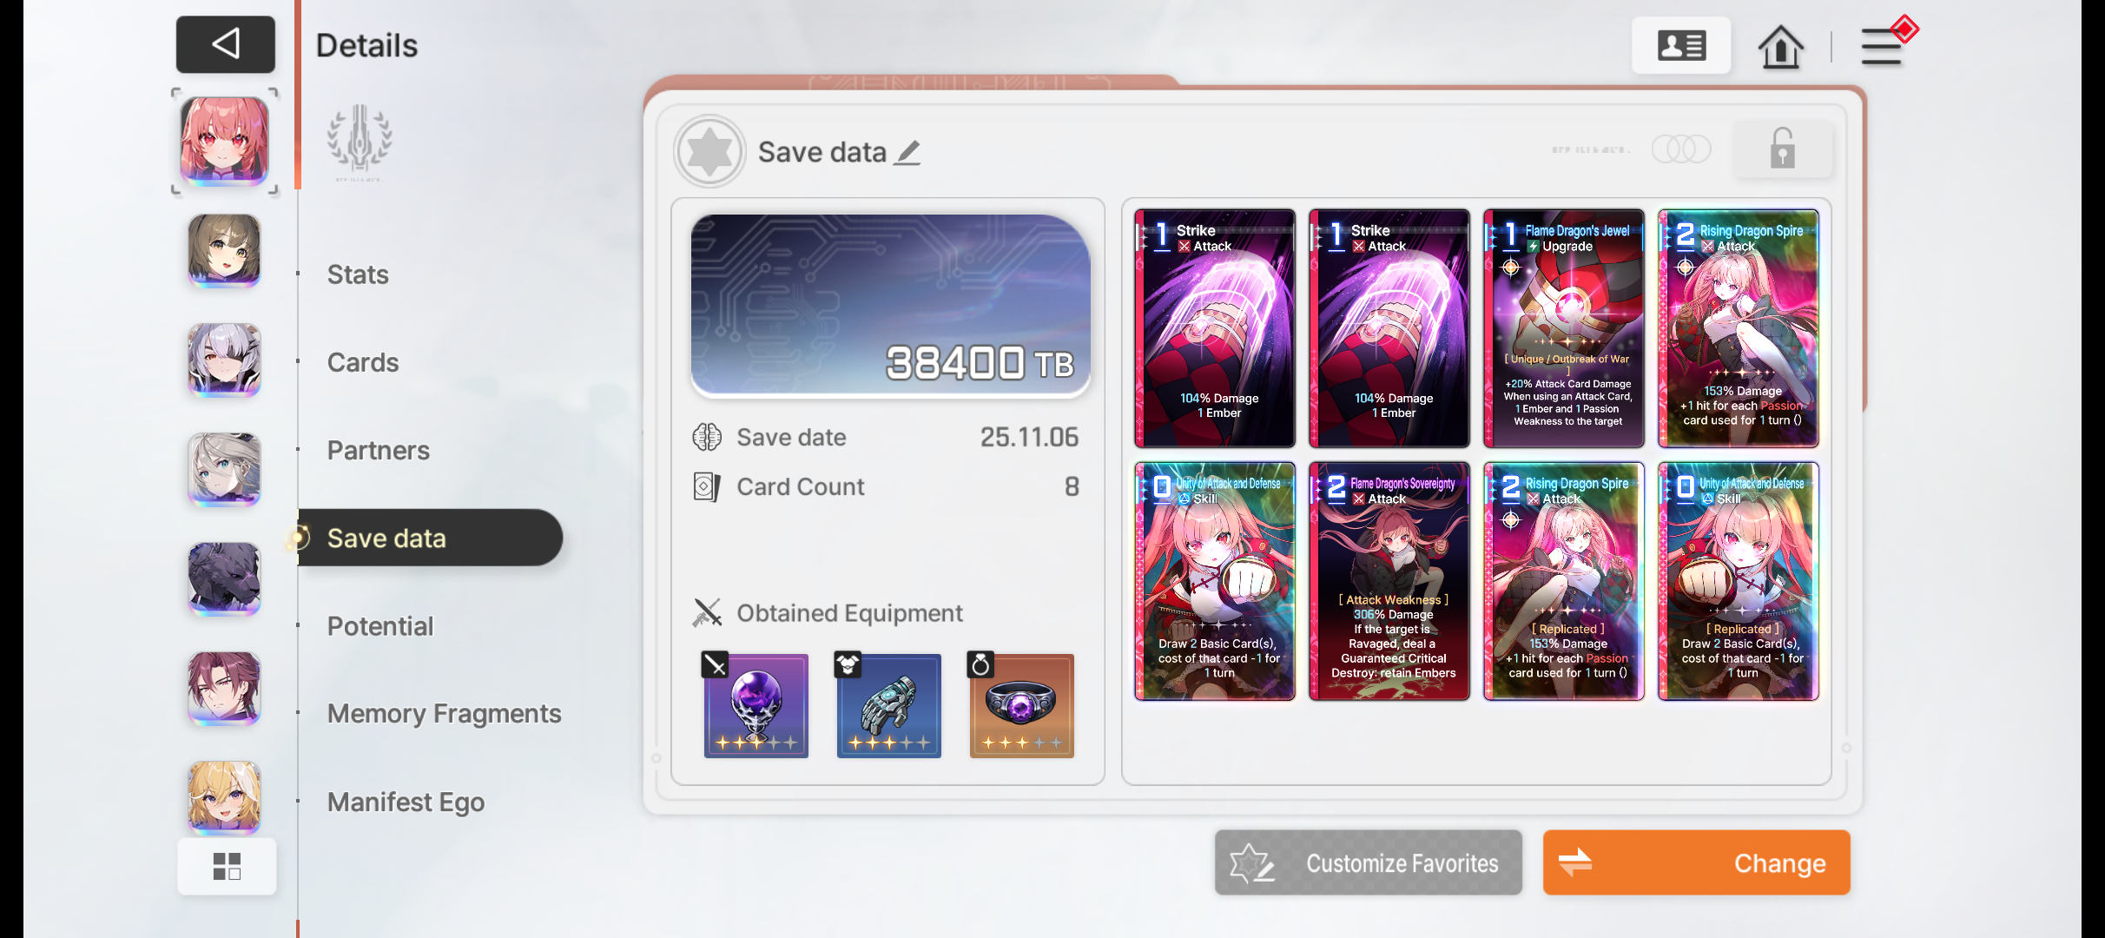This screenshot has width=2105, height=938.
Task: Open the Memory Fragments section
Action: [444, 714]
